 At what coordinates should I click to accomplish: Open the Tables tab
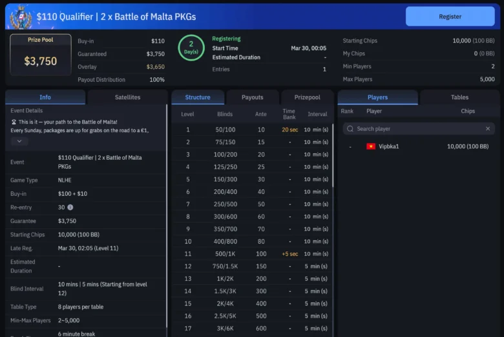pos(459,97)
